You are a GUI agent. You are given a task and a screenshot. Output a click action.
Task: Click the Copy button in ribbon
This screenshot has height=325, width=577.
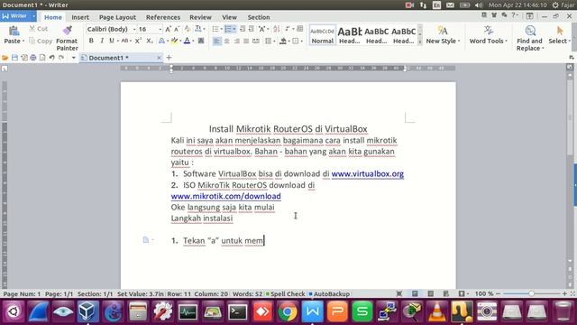tap(41, 41)
